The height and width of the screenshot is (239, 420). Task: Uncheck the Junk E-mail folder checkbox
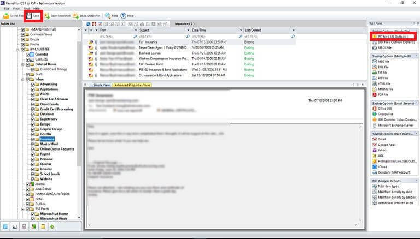click(x=28, y=189)
